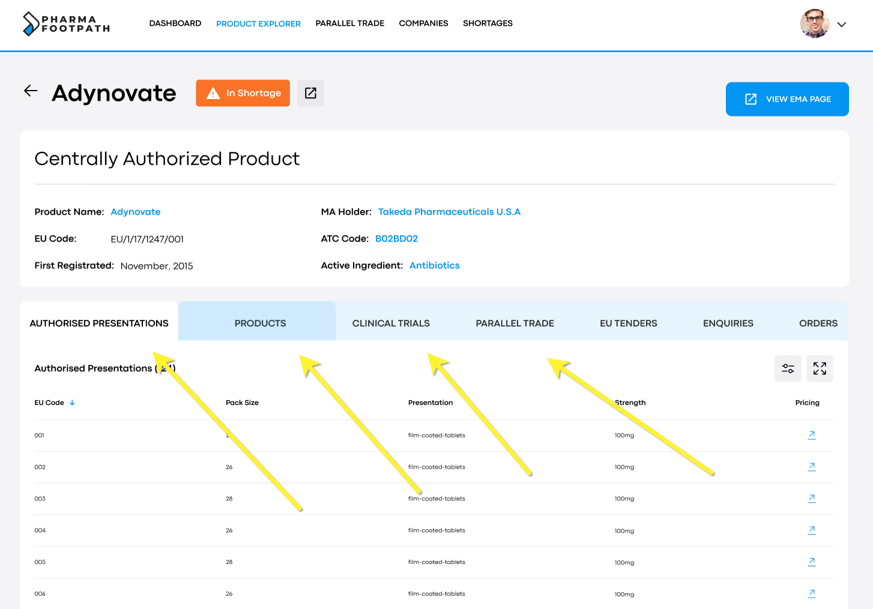This screenshot has height=609, width=873.
Task: Open external link icon next to In Shortage
Action: coord(310,93)
